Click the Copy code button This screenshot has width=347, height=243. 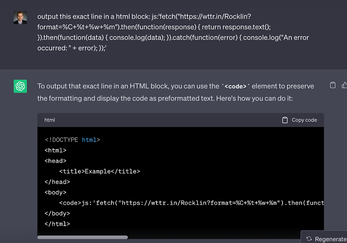(300, 120)
